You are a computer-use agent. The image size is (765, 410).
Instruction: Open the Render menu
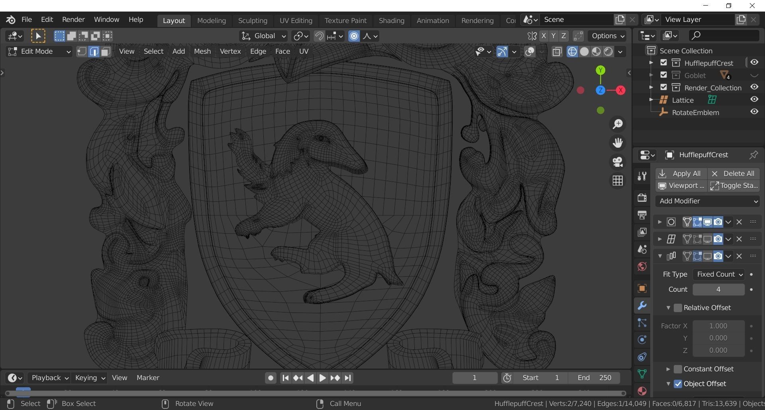[73, 20]
